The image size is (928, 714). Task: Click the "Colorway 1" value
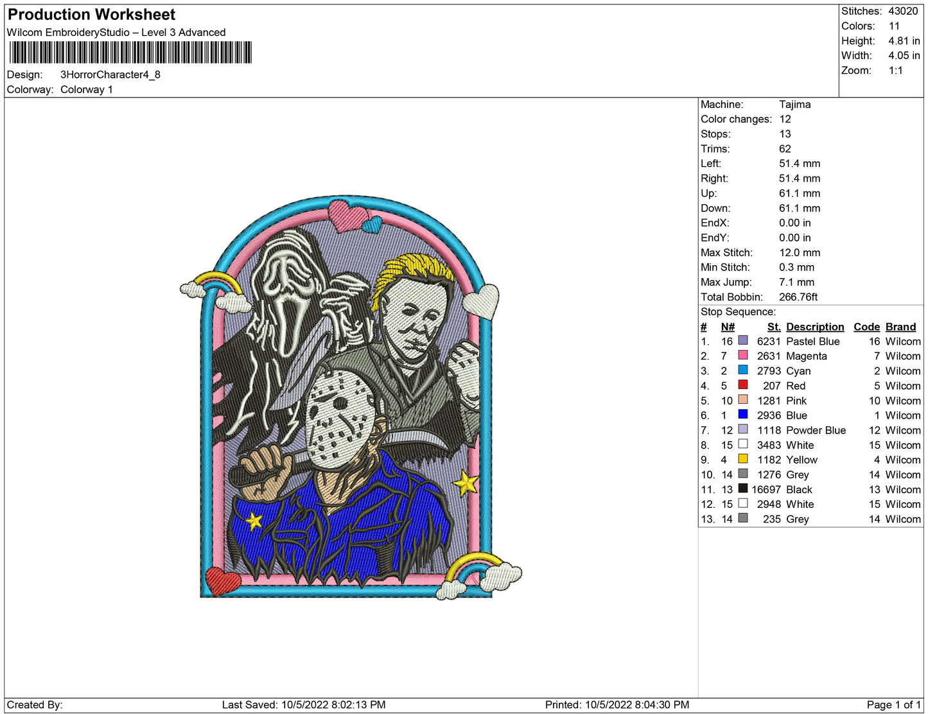point(87,89)
